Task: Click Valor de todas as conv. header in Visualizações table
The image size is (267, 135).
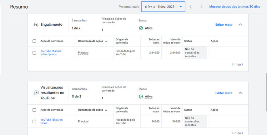Action: 172,110
